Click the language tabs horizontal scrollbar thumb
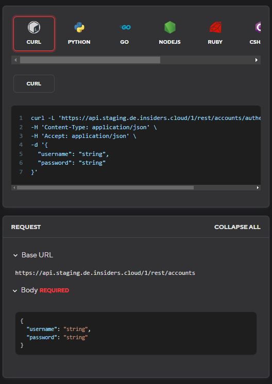This screenshot has width=272, height=384. pos(90,60)
